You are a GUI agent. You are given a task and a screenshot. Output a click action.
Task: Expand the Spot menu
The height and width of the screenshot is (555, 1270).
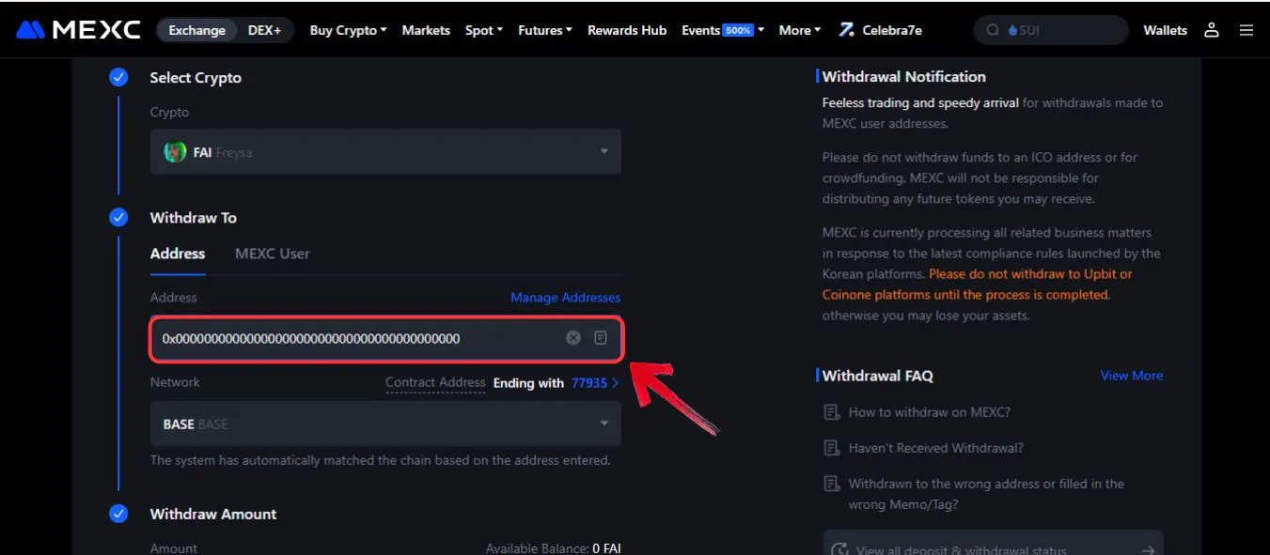[484, 30]
